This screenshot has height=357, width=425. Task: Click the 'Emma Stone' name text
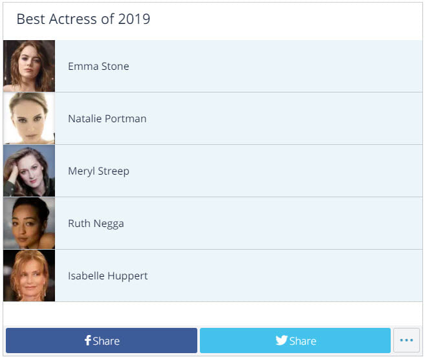click(98, 67)
